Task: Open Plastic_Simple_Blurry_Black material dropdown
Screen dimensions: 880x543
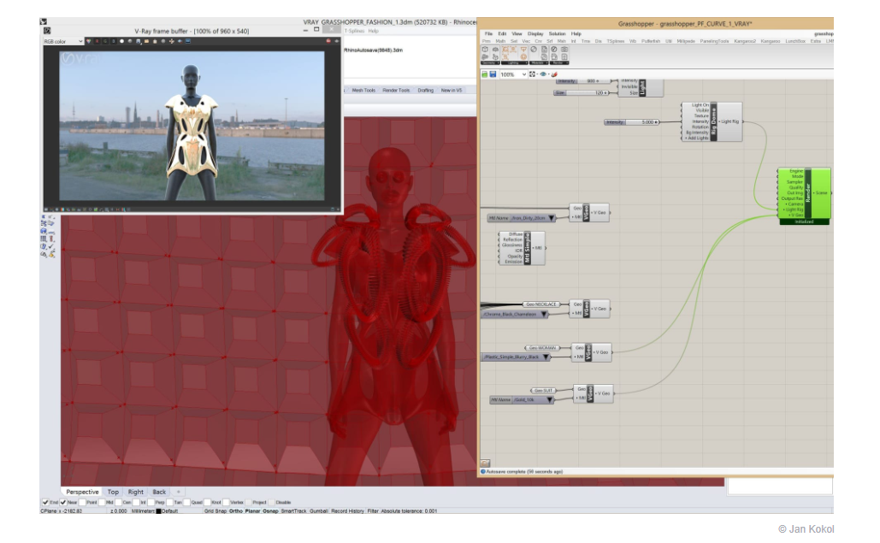Action: (x=546, y=357)
